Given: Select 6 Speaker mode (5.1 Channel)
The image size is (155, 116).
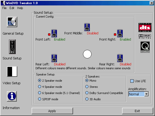Looking at the screenshot, I should point(59,93).
